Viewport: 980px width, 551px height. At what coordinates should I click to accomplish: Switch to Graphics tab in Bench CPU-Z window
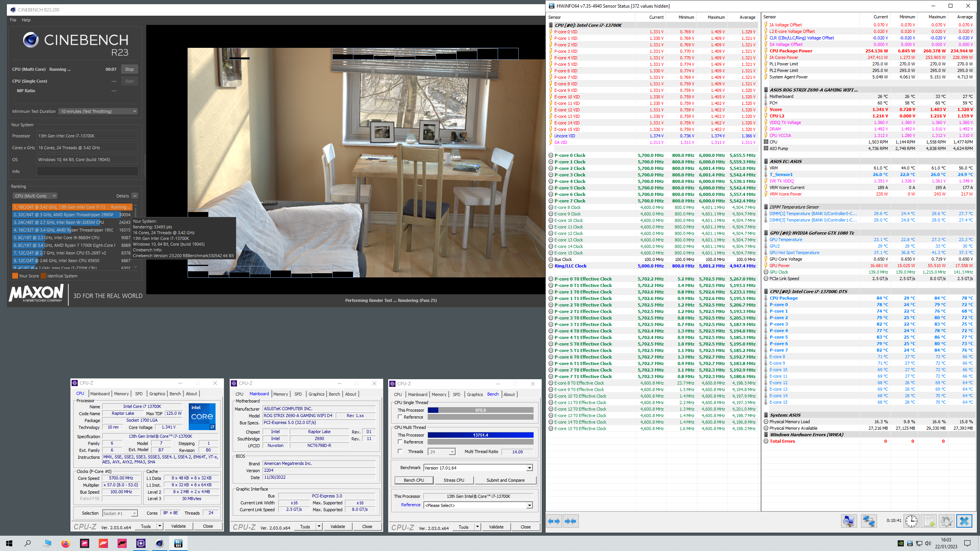[475, 395]
